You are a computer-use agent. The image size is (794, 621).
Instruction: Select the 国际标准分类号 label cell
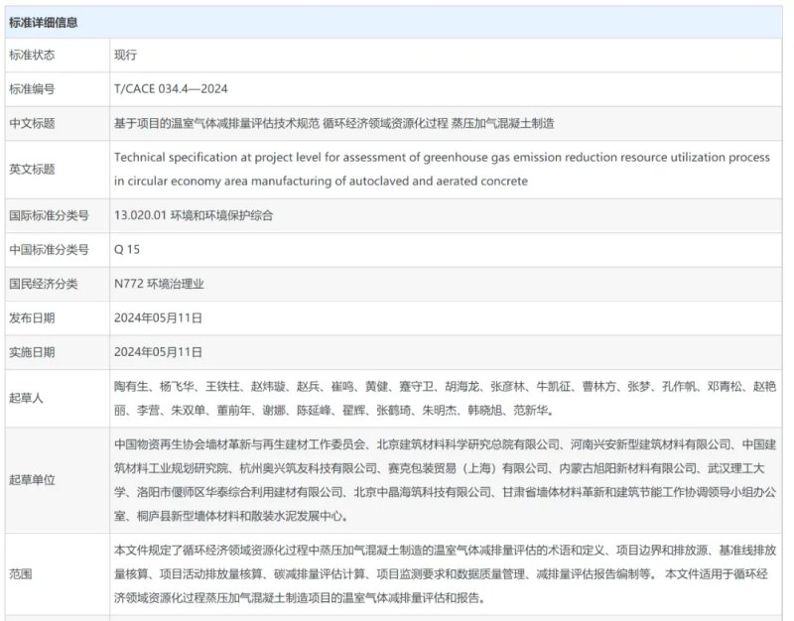pos(58,215)
